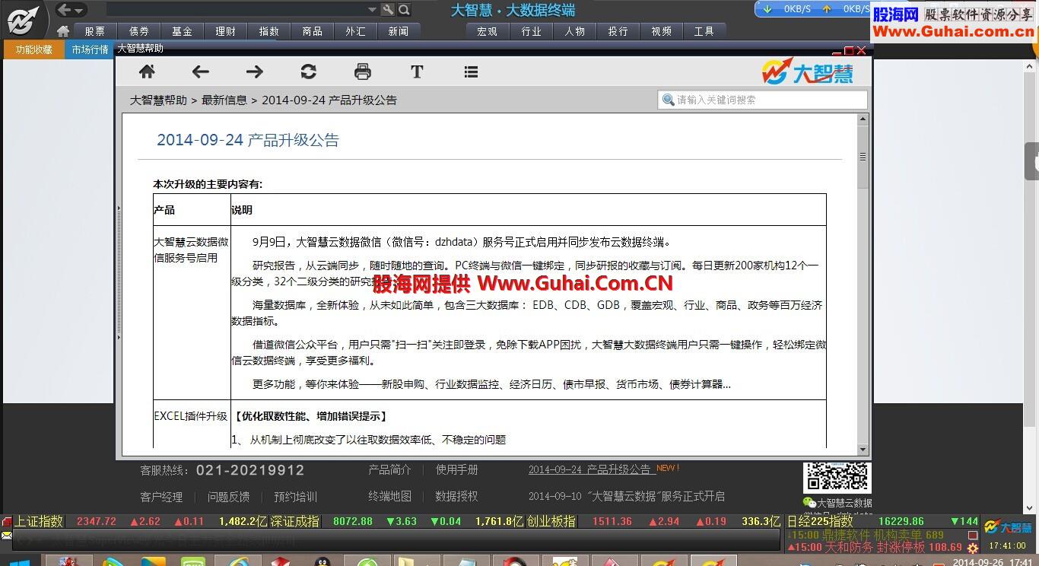Open the 指数 menu tab
Image resolution: width=1039 pixels, height=566 pixels.
click(269, 31)
